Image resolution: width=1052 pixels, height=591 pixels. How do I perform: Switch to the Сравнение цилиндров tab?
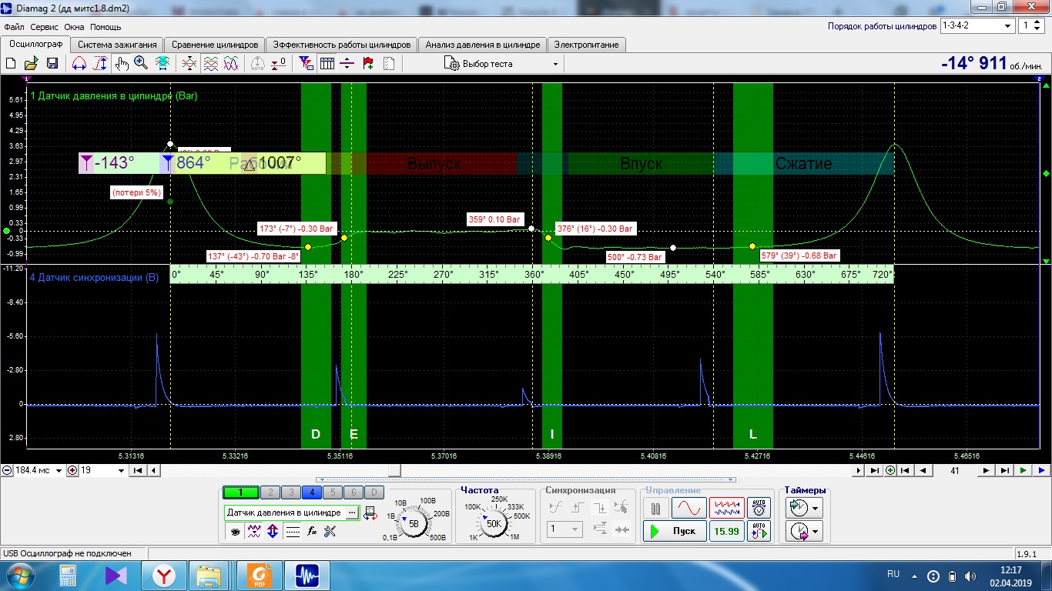(215, 45)
